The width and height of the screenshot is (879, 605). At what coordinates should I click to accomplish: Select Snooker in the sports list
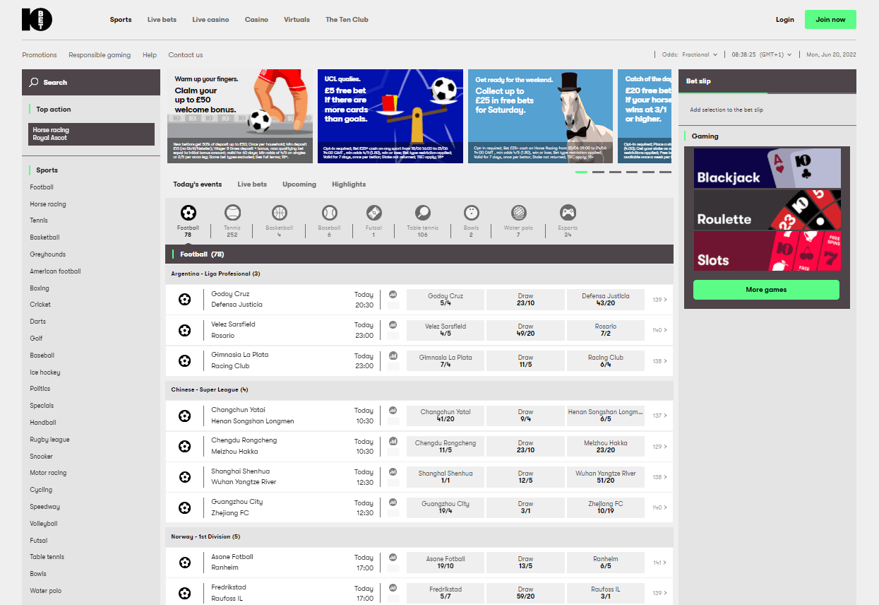click(41, 457)
